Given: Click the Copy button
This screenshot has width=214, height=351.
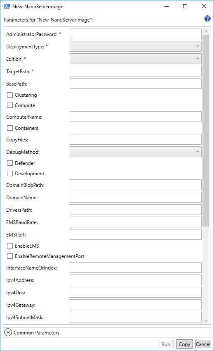Looking at the screenshot, I should (184, 344).
